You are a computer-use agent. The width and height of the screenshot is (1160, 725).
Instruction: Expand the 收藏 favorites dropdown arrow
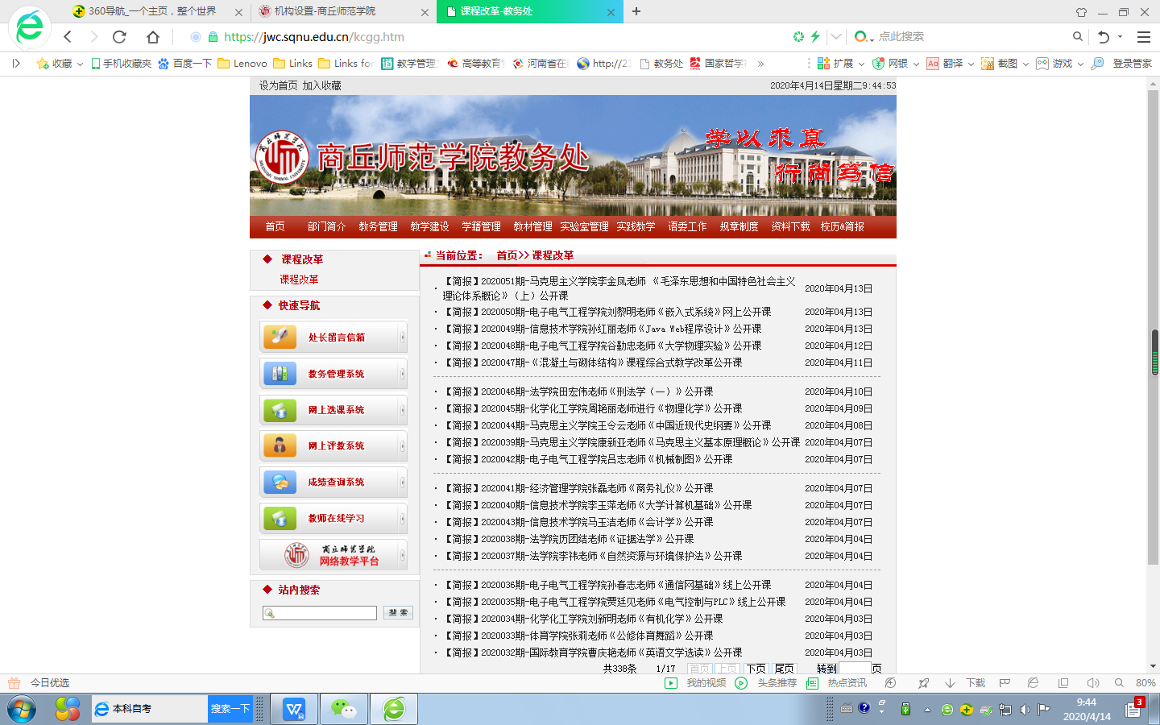(80, 64)
